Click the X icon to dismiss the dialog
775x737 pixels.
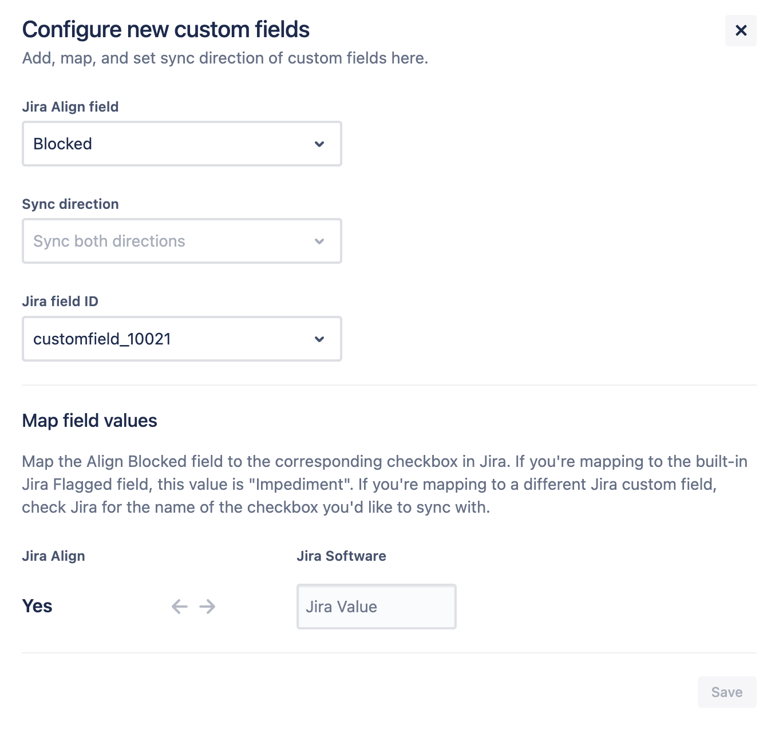[741, 31]
